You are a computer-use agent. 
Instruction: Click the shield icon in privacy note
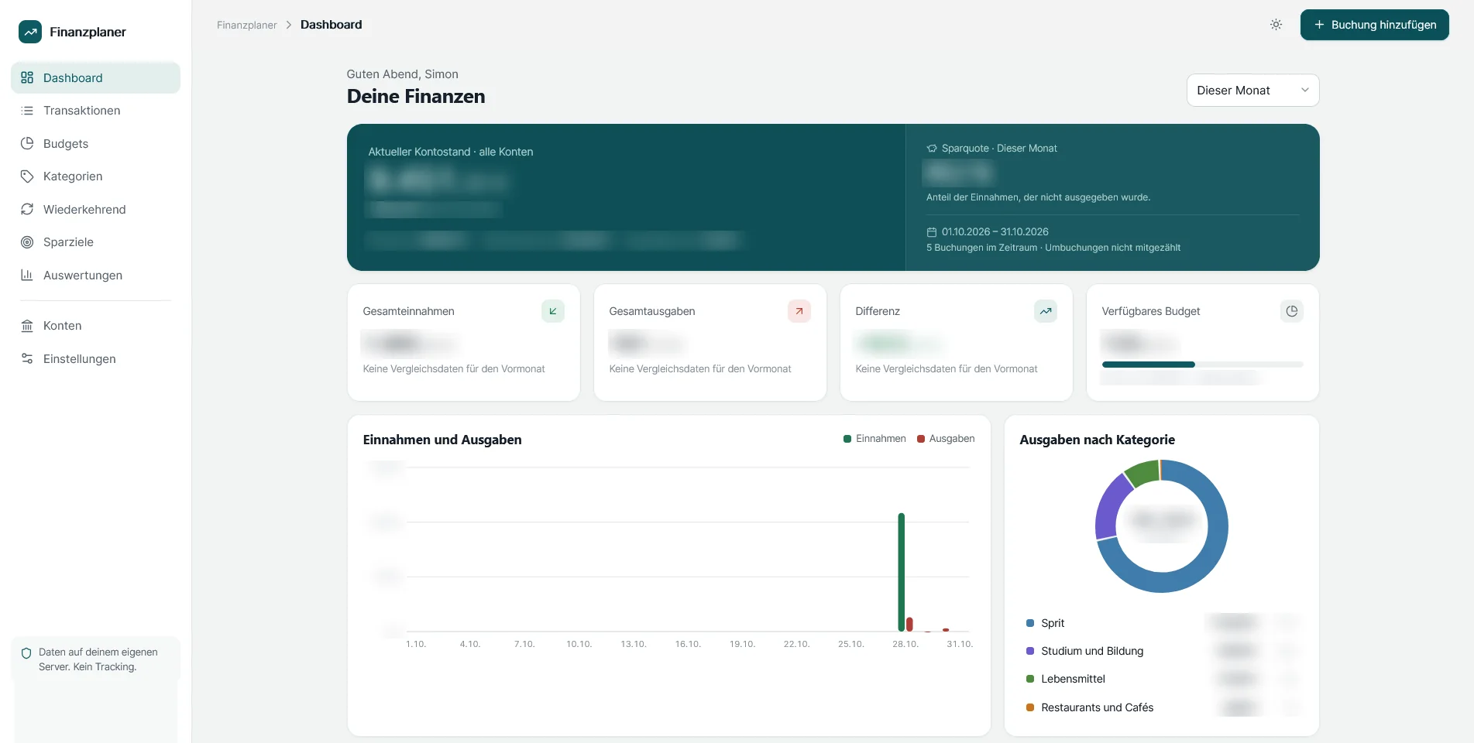pos(26,653)
